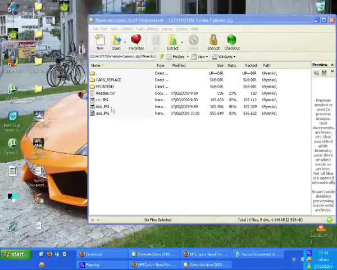Click the archive path address field
The image size is (337, 270).
pos(122,57)
